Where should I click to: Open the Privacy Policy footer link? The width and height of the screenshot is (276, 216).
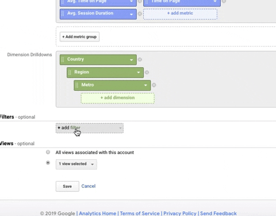click(x=180, y=213)
